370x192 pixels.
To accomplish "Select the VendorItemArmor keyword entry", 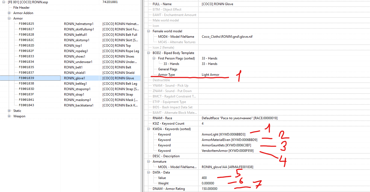I will coord(228,151).
